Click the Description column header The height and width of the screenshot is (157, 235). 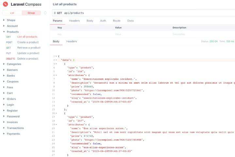(180, 28)
